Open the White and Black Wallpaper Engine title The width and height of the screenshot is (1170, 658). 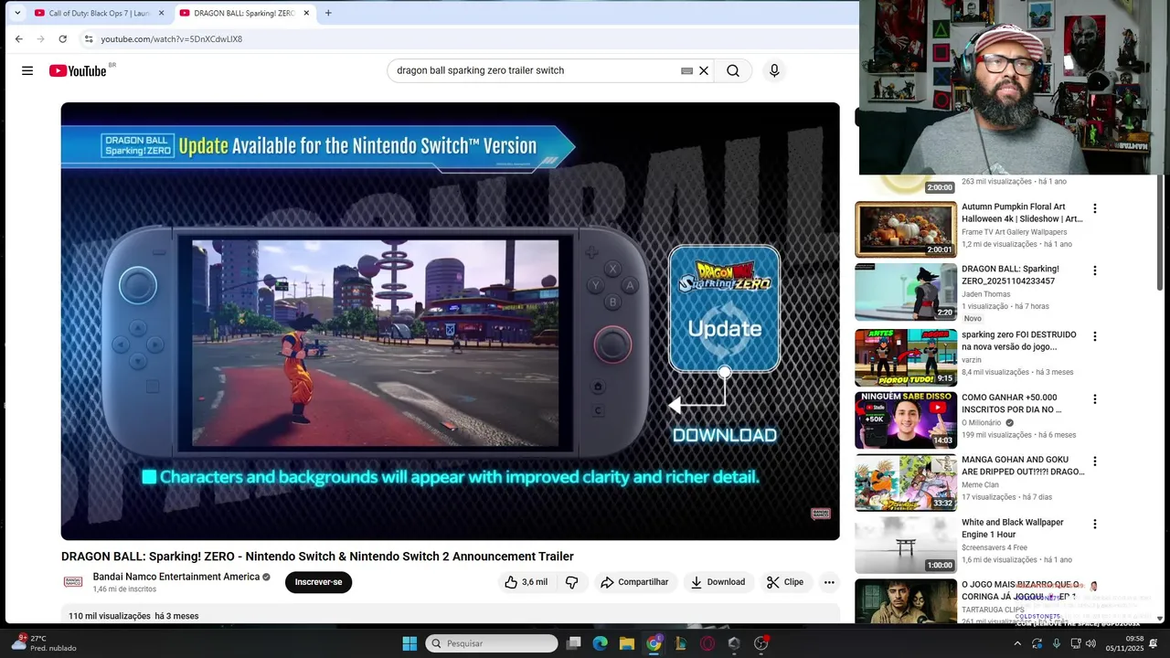pos(1013,528)
